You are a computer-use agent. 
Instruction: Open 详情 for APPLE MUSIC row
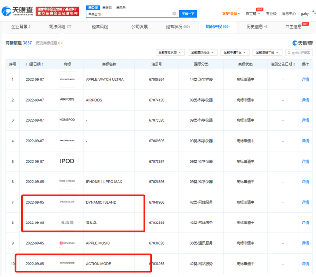coord(305,243)
